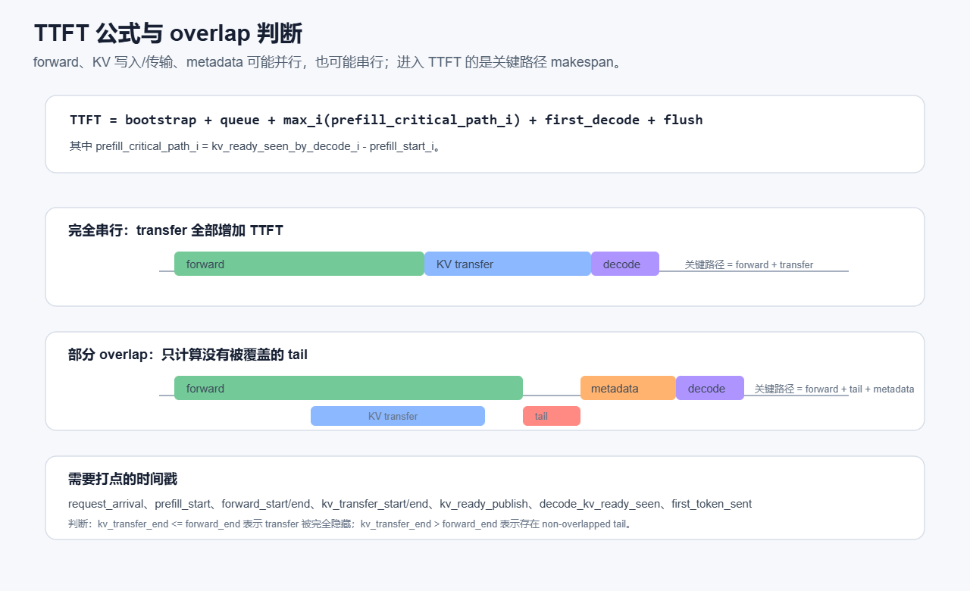This screenshot has width=970, height=591.
Task: Click the "TTFT 公式与 overlap 判断" page title
Action: pyautogui.click(x=168, y=33)
